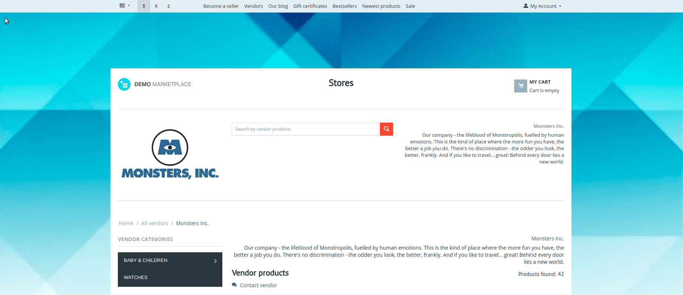
Task: Open the Sale page
Action: coord(410,6)
